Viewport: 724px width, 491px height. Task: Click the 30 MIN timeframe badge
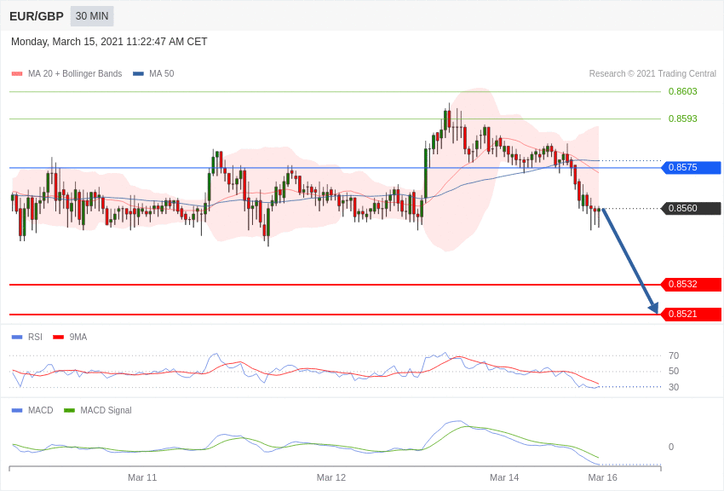pos(92,16)
